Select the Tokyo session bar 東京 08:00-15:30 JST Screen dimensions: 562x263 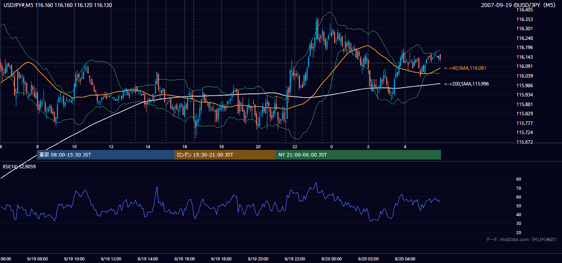point(106,155)
